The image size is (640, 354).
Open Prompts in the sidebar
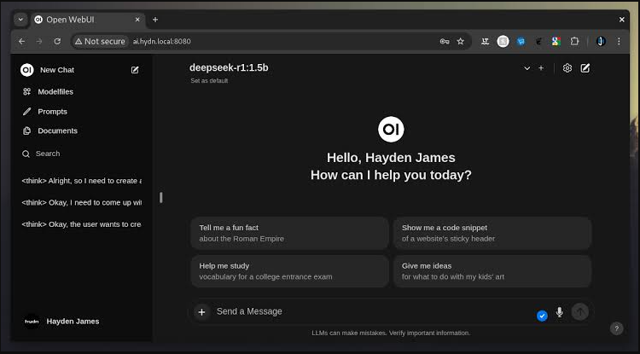45,112
